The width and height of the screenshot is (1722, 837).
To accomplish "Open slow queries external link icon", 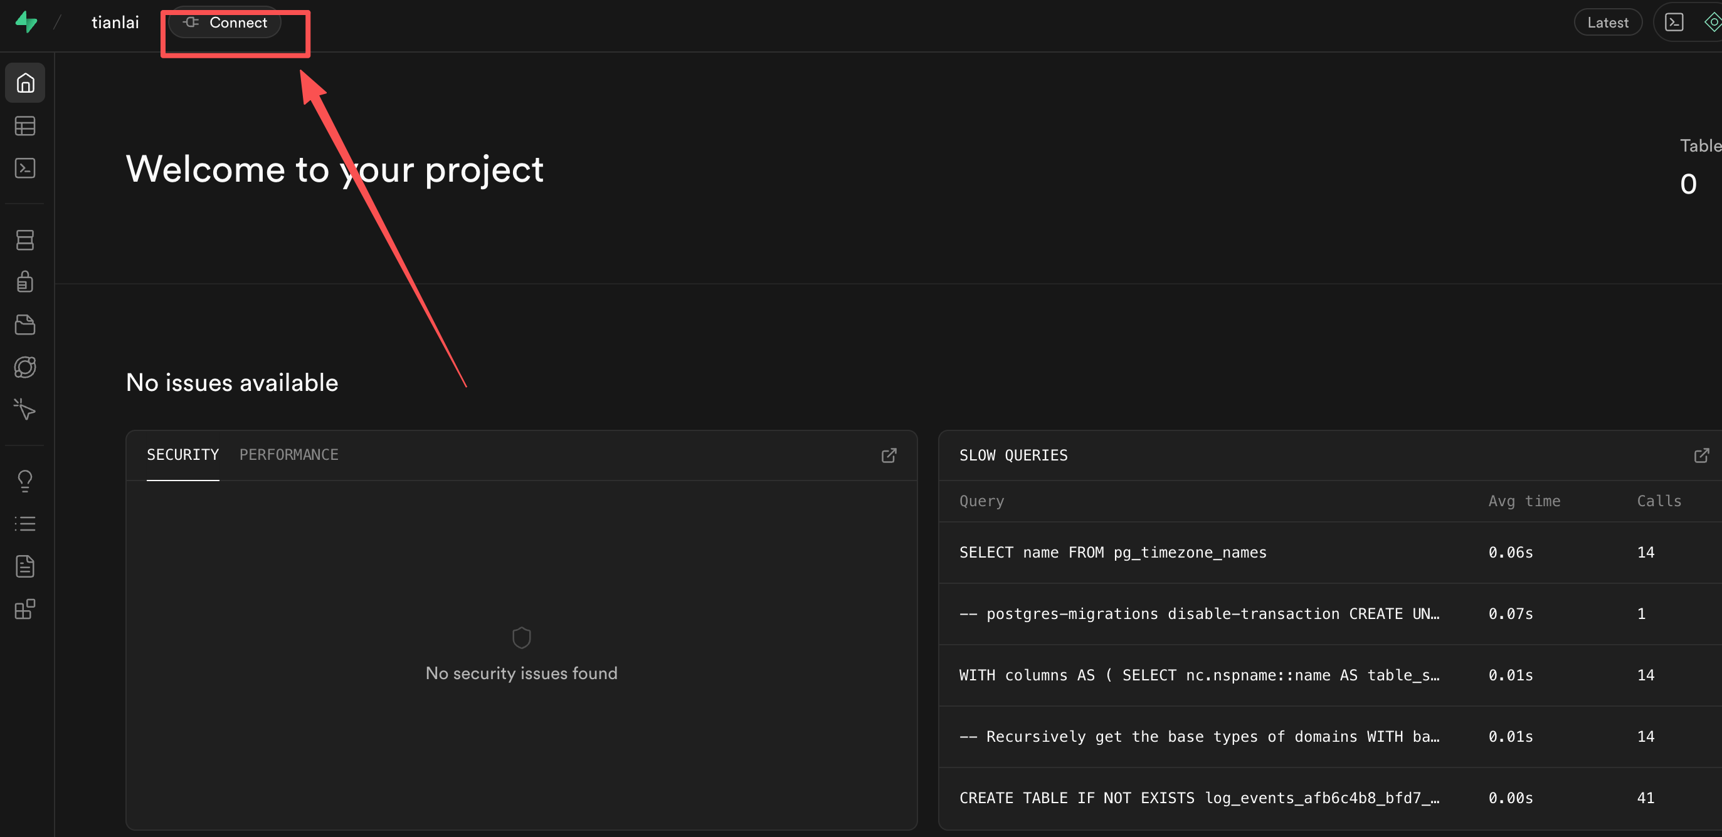I will pyautogui.click(x=1701, y=455).
